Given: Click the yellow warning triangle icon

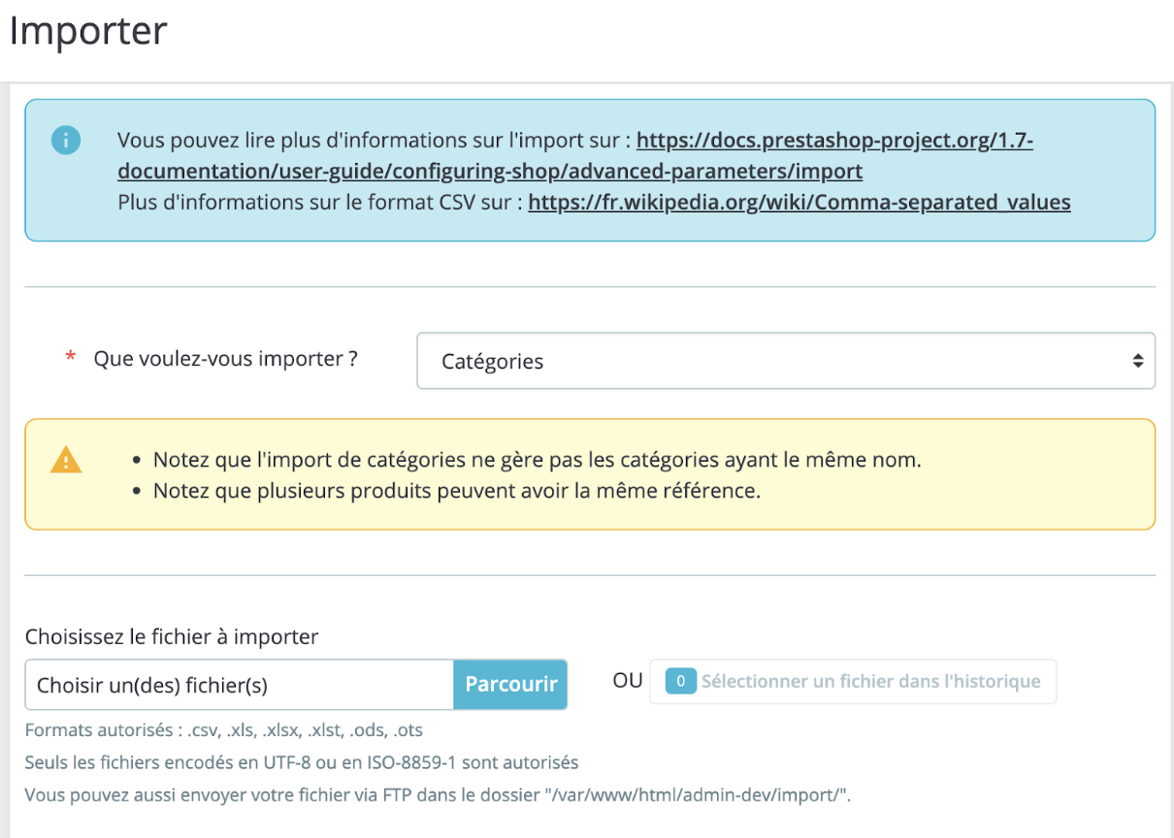Looking at the screenshot, I should [66, 460].
